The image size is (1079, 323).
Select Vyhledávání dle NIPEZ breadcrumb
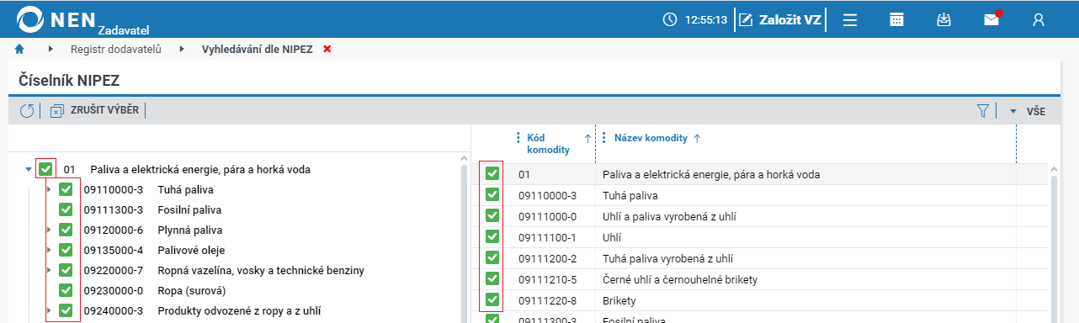[257, 49]
